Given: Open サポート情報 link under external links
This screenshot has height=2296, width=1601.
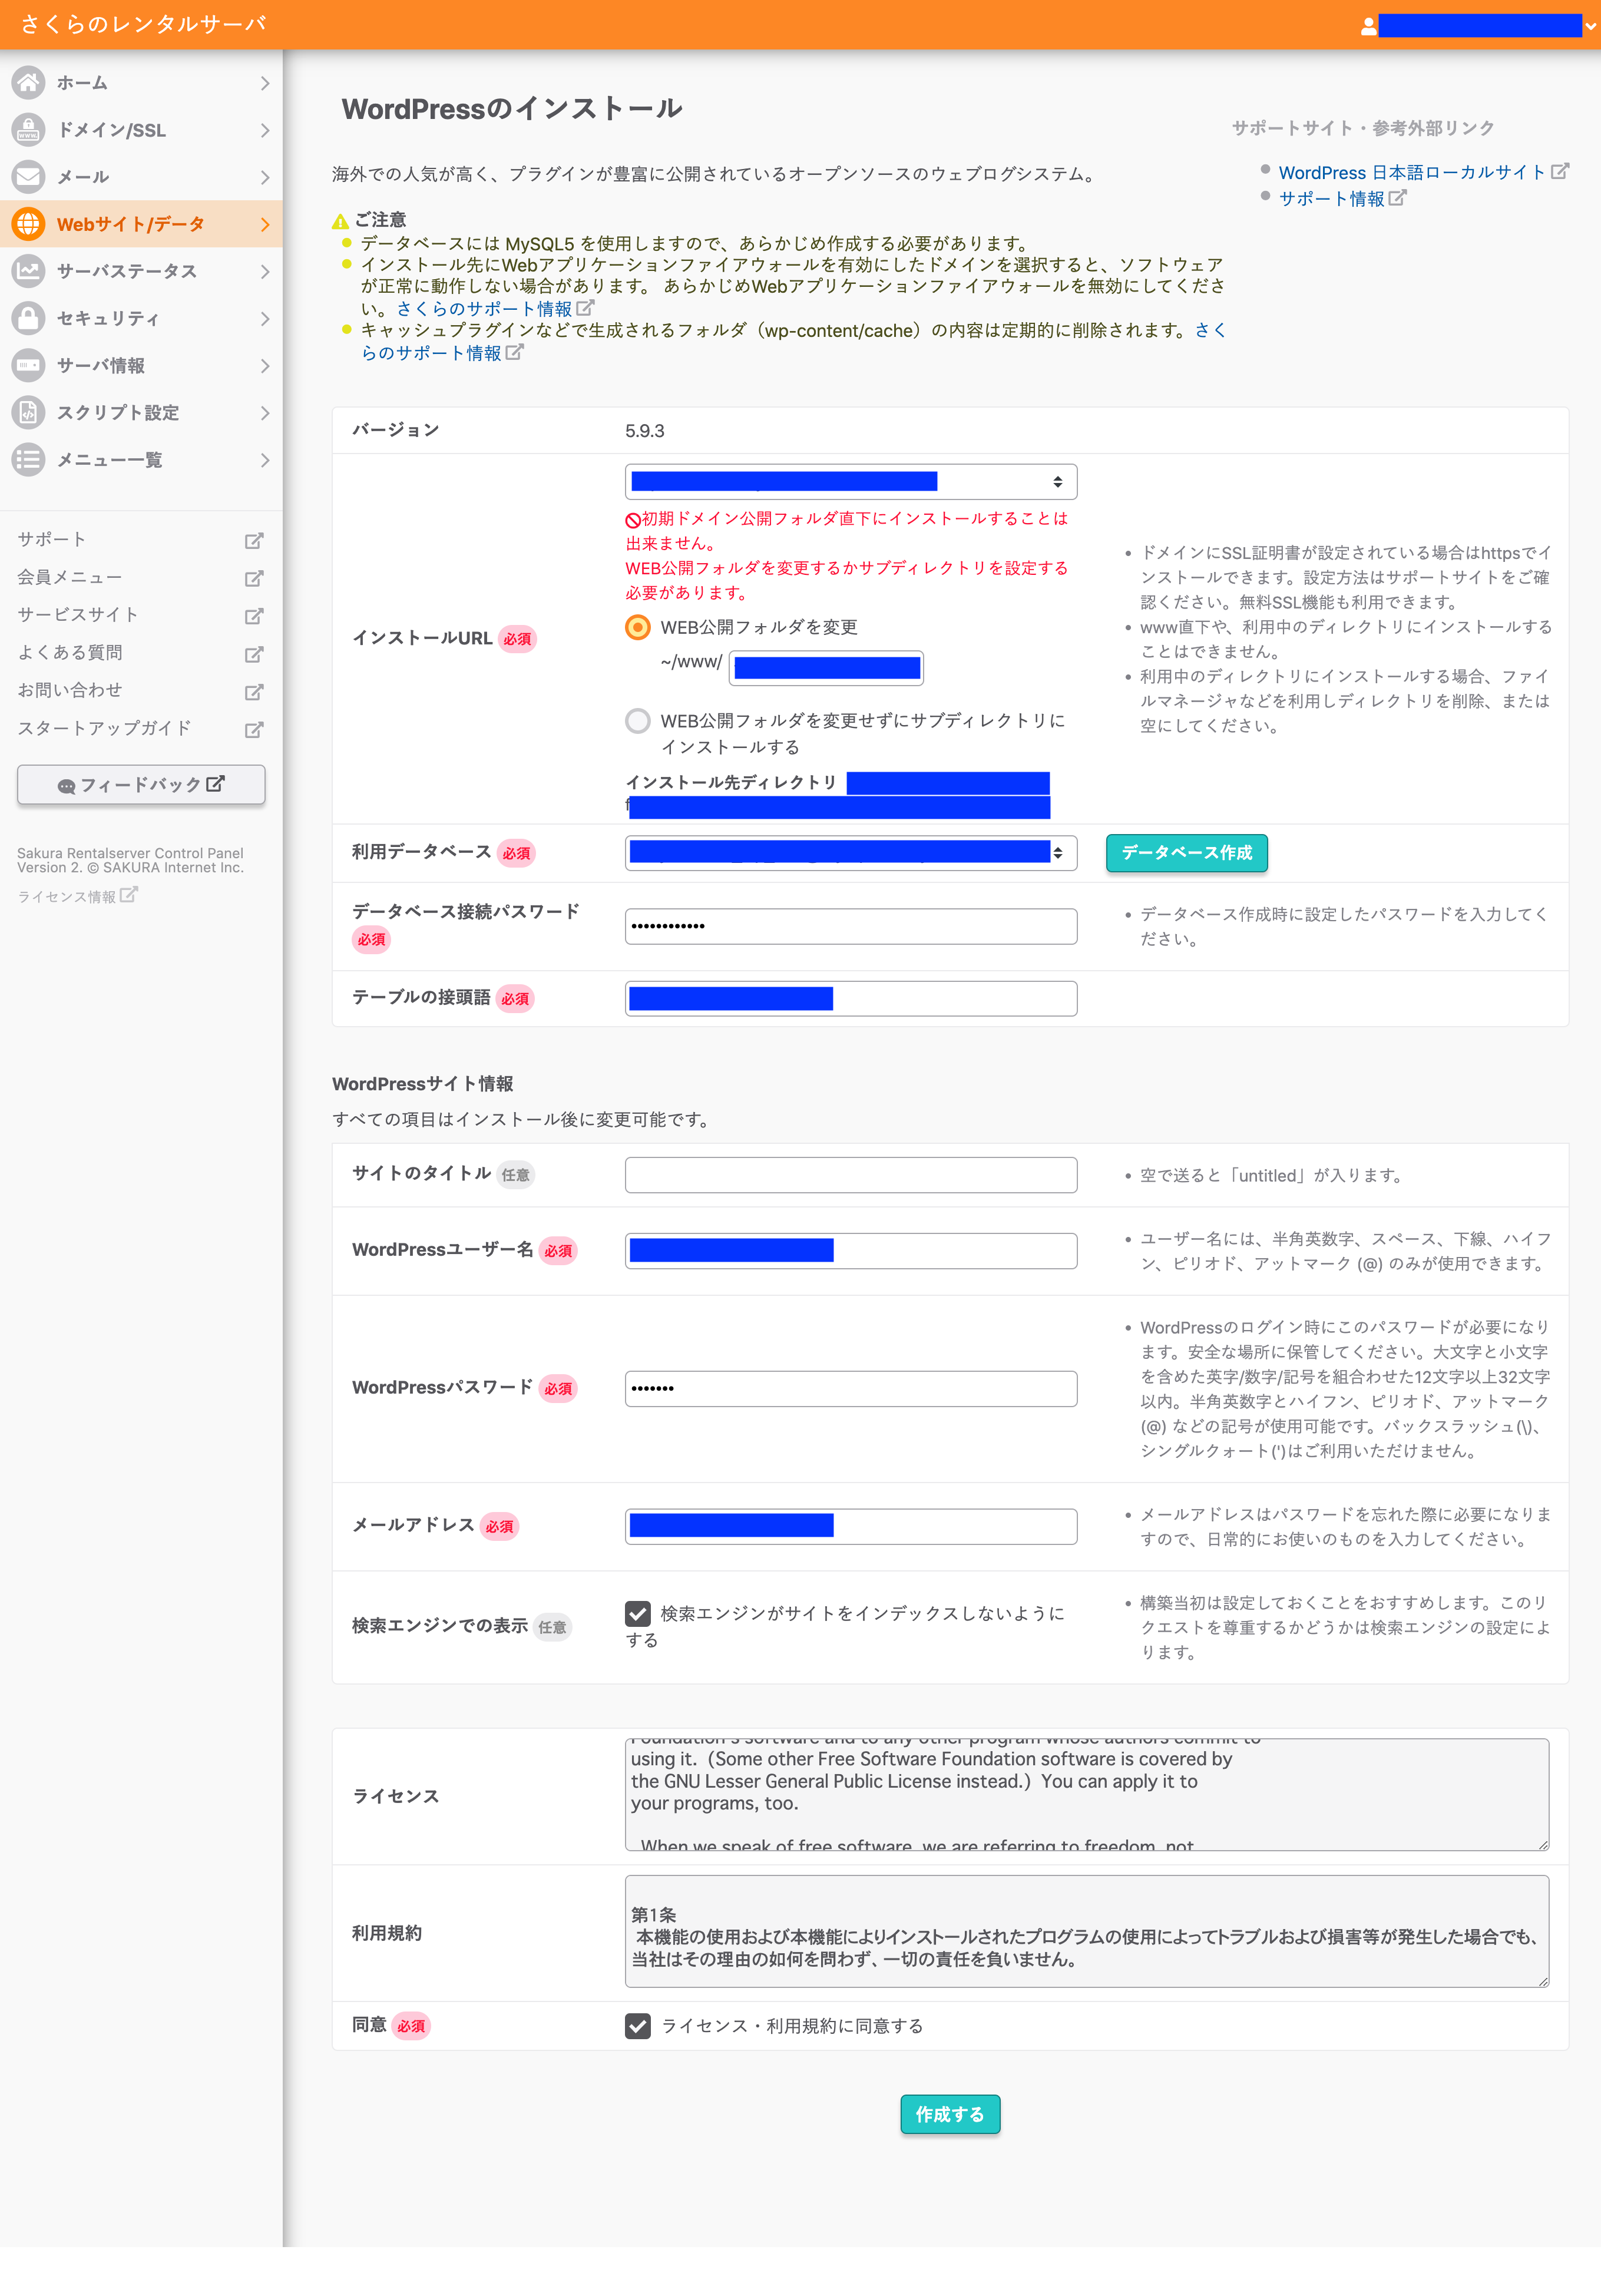Looking at the screenshot, I should [1331, 198].
